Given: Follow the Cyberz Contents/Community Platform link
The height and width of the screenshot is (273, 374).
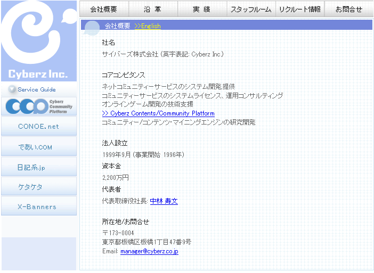Looking at the screenshot, I should point(158,113).
